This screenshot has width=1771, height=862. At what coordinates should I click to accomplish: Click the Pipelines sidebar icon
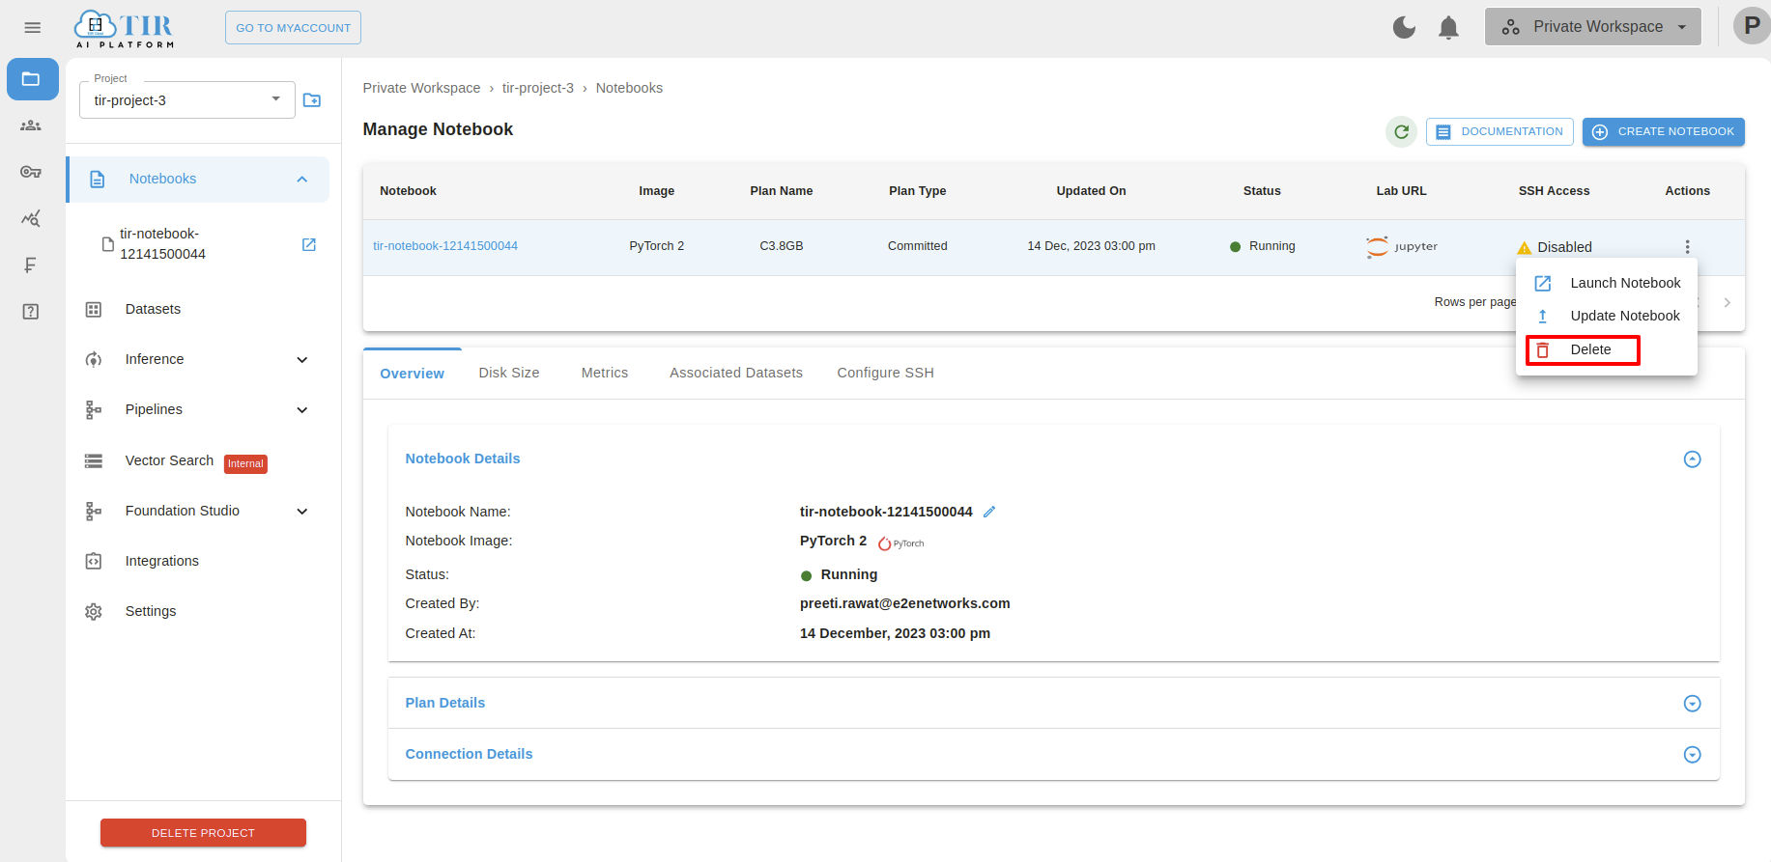(94, 409)
